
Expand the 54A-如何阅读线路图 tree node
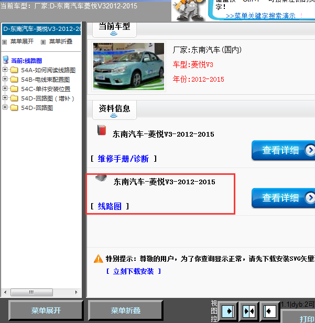(5, 70)
